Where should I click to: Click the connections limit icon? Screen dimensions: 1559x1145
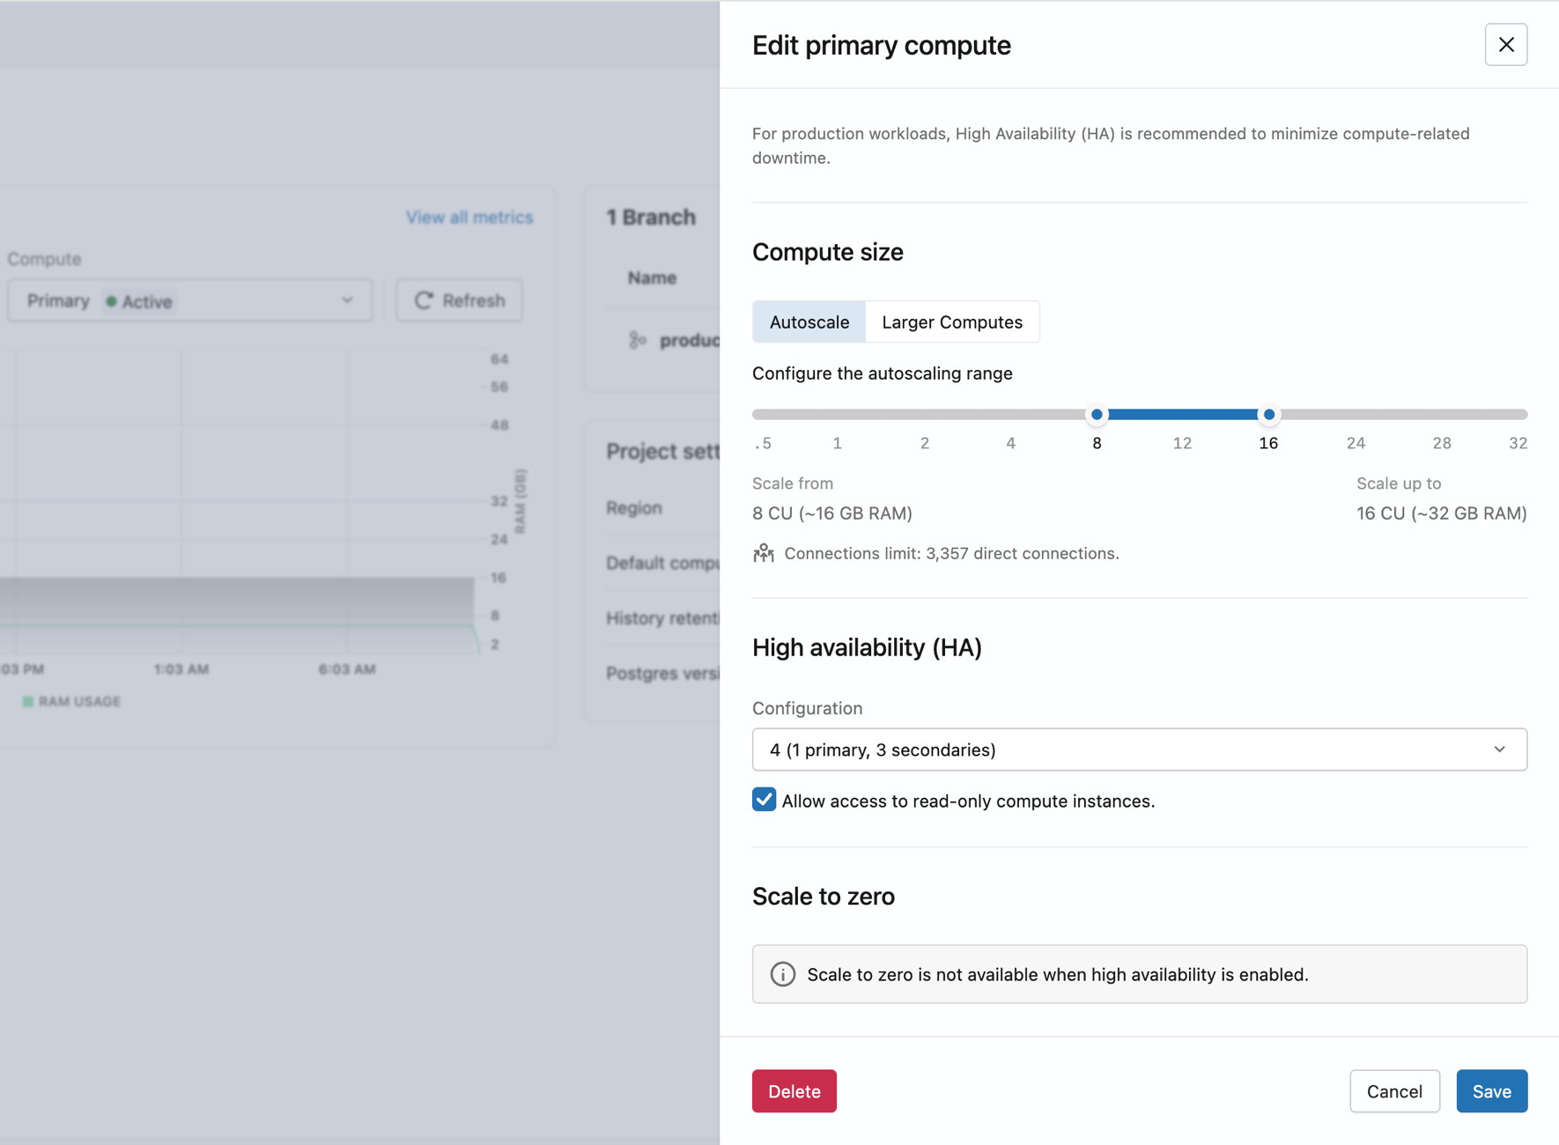(x=763, y=553)
